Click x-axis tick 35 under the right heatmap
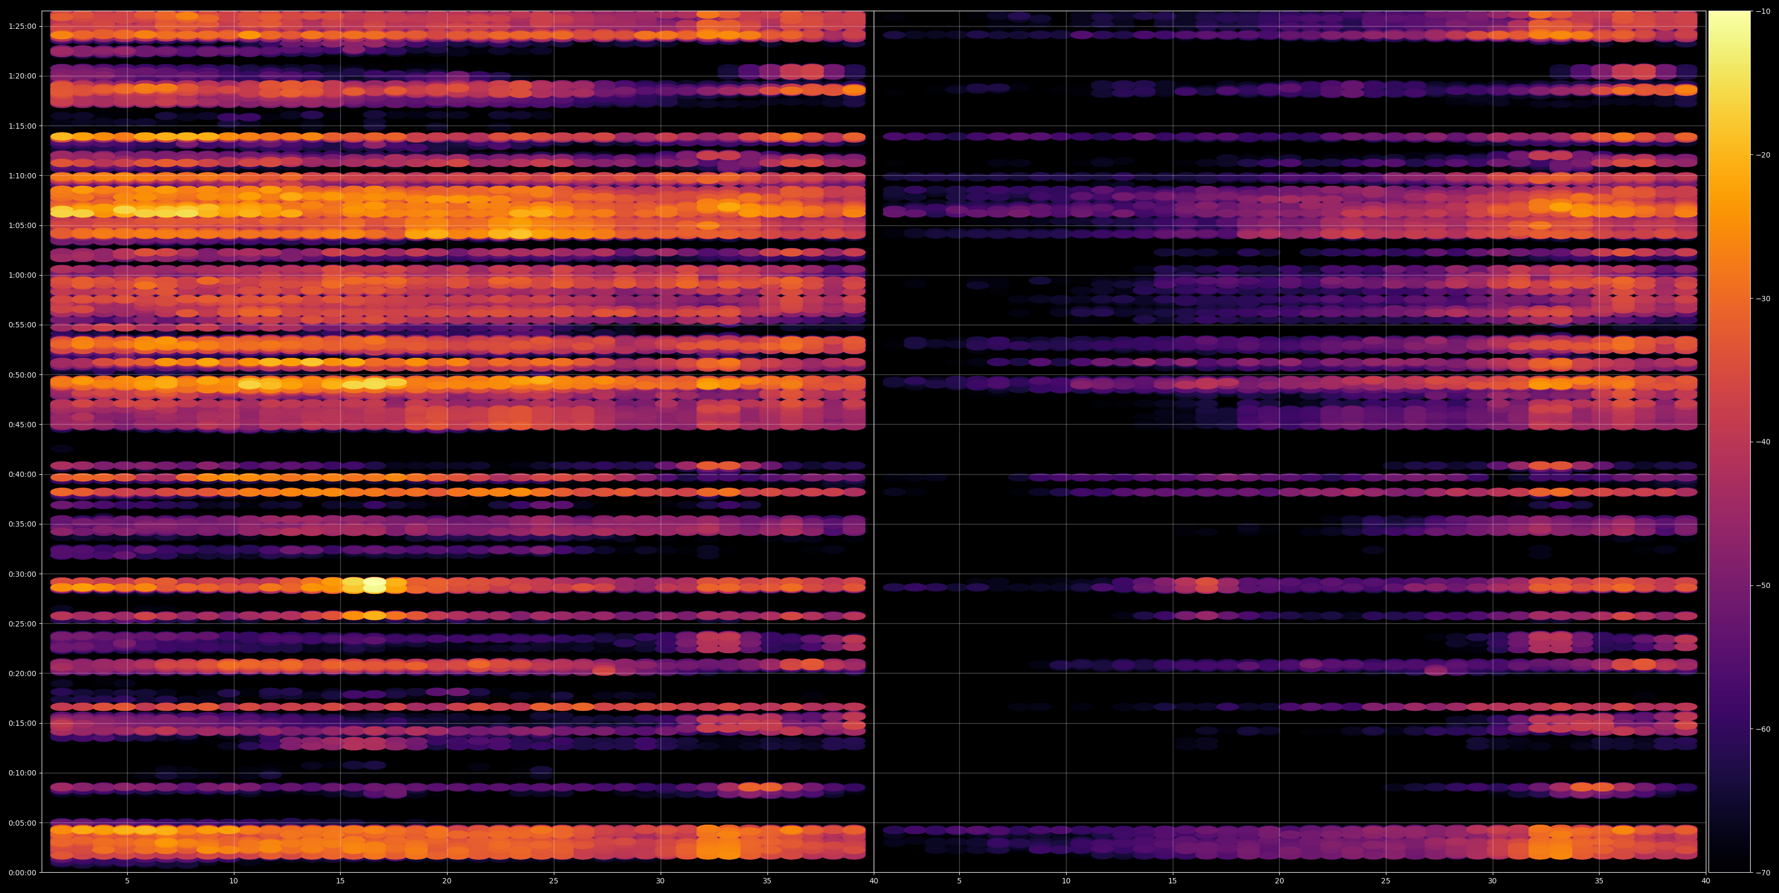The height and width of the screenshot is (893, 1779). [x=1600, y=881]
